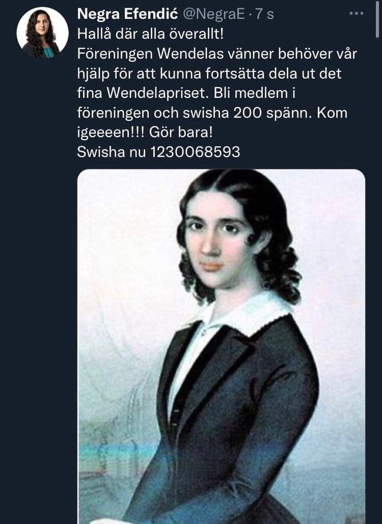Open the Negra Efendić display name link
The image size is (382, 524).
coord(127,14)
